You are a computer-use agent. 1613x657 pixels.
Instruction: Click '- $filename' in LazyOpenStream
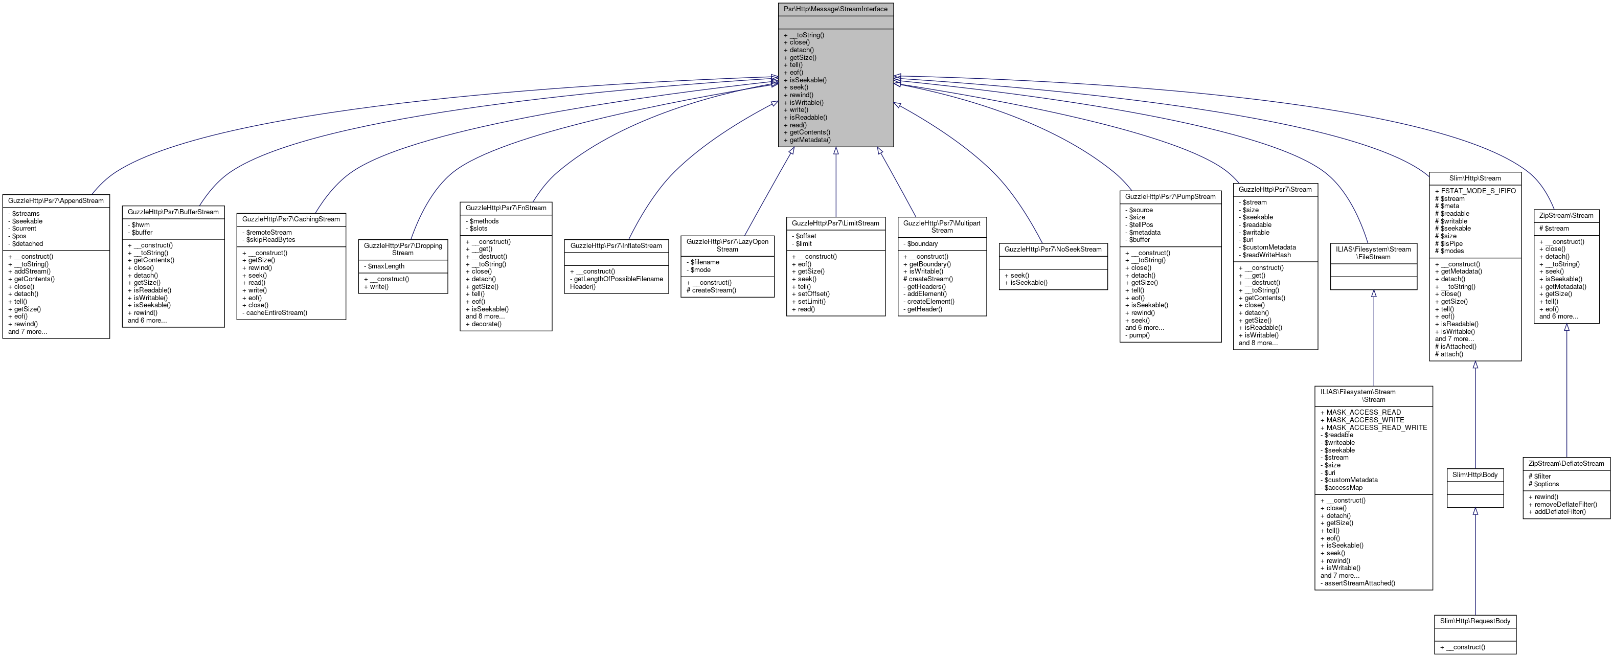point(702,262)
